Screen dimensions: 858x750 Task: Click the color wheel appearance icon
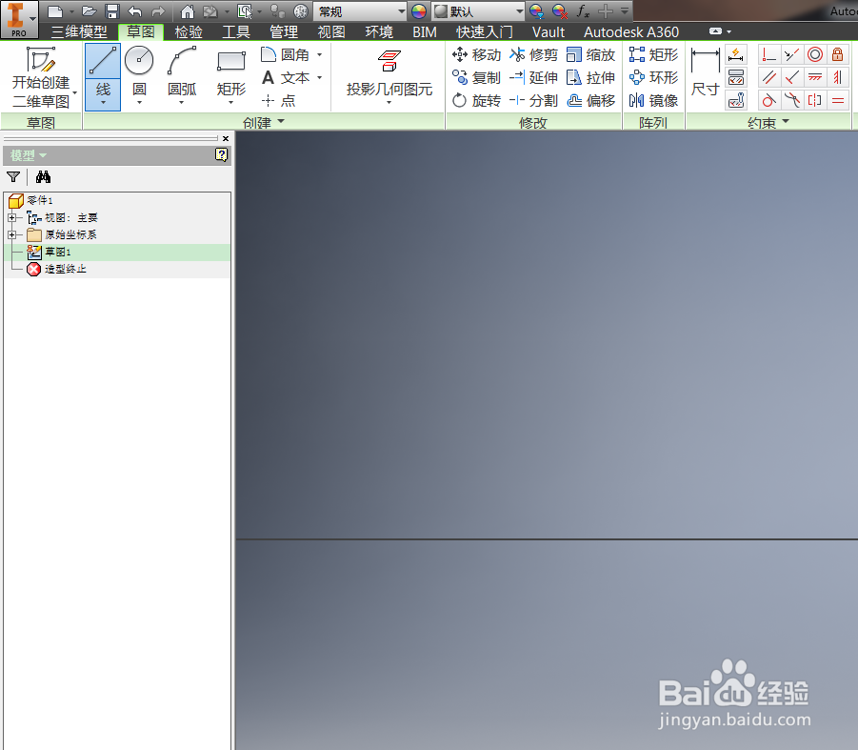click(x=419, y=10)
